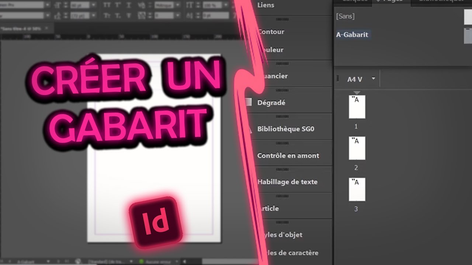This screenshot has height=265, width=472.
Task: Select page 1 thumbnail
Action: [x=357, y=107]
